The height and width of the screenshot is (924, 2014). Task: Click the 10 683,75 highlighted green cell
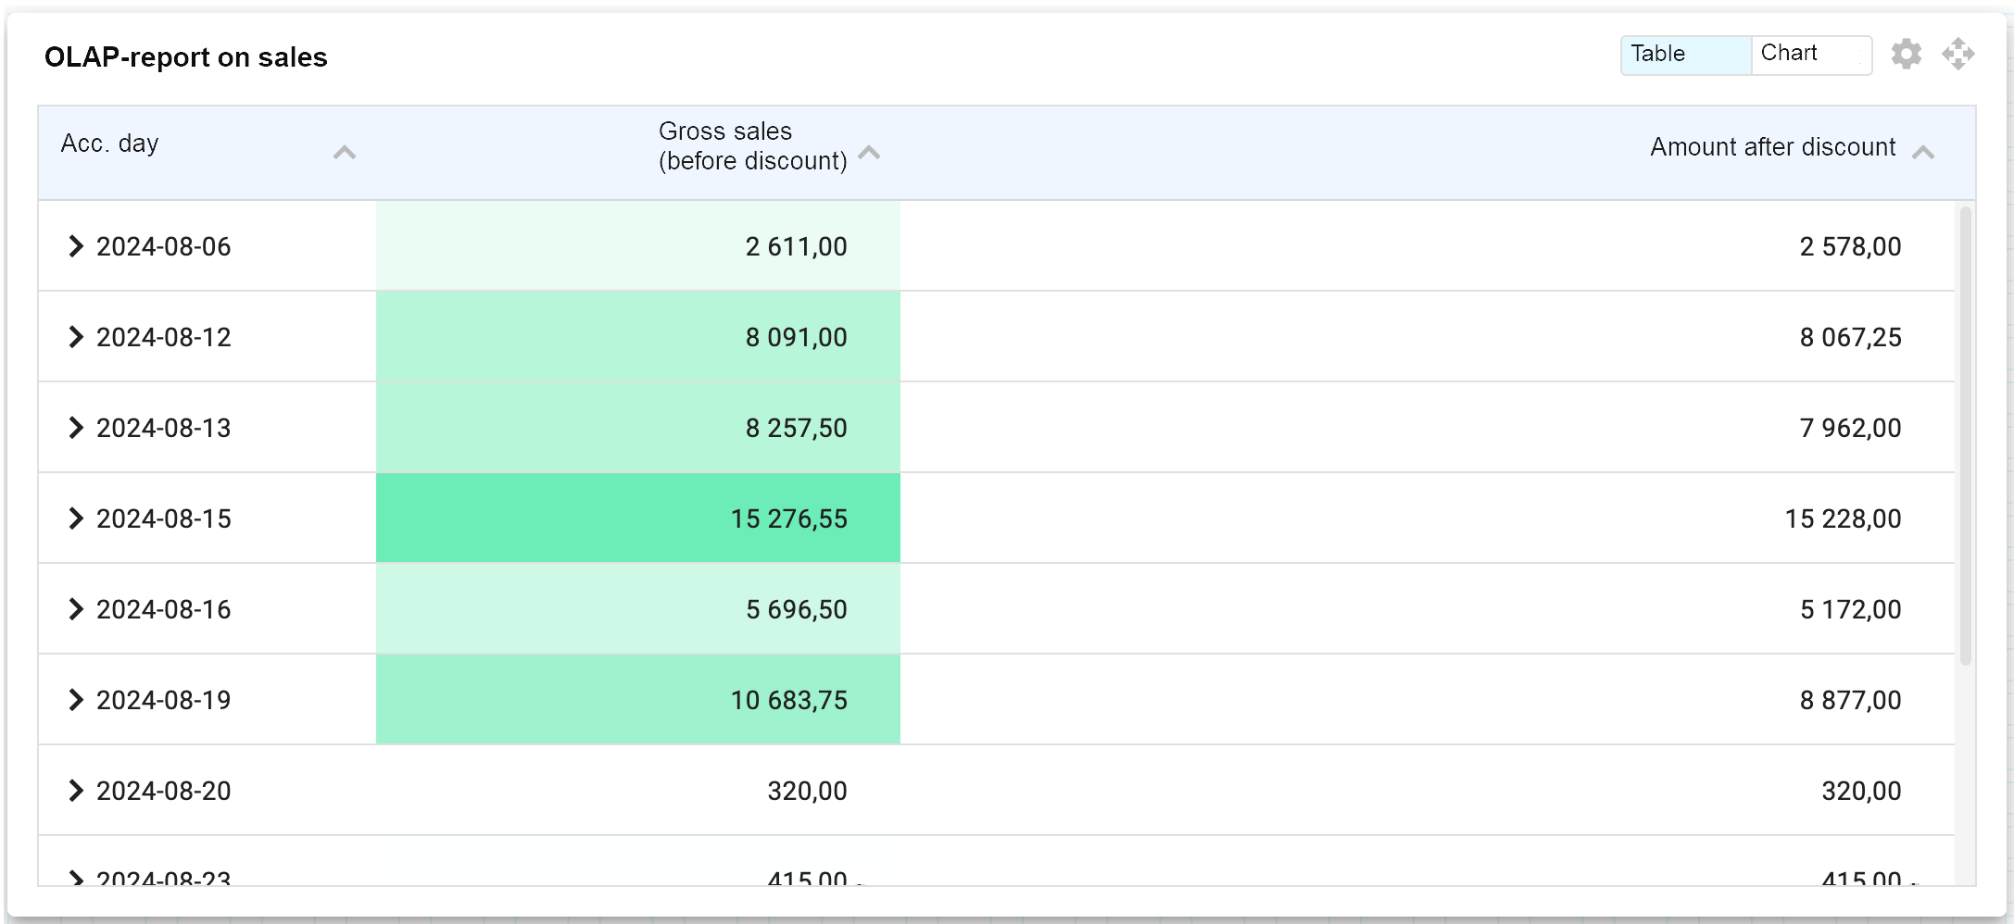(x=788, y=700)
